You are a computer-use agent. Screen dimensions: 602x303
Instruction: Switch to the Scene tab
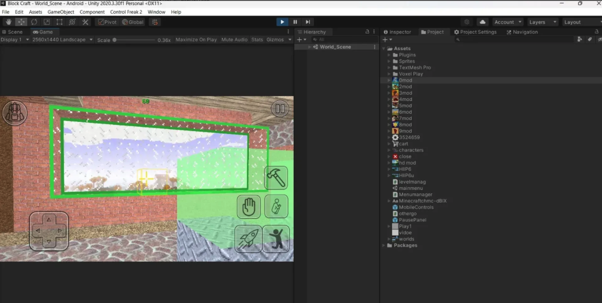coord(12,32)
